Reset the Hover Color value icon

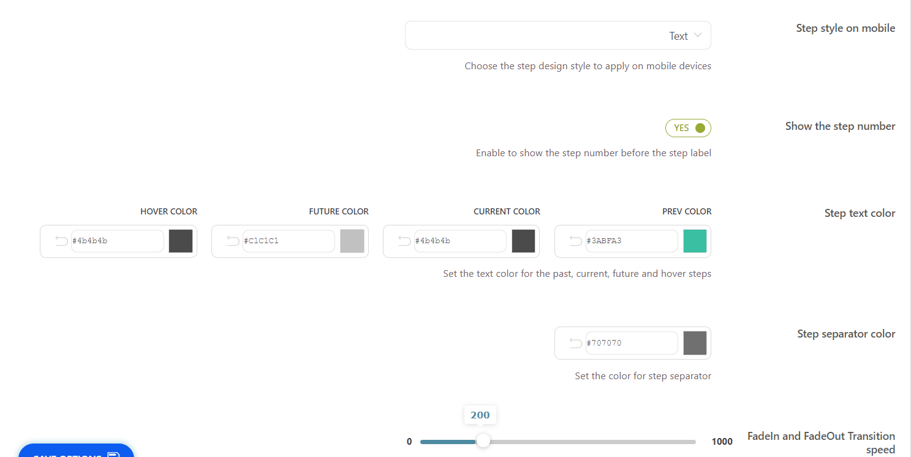click(x=61, y=241)
